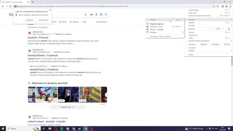Viewport: 233px width, 131px height.
Task: Select Новое окно in Chrome menu
Action: [x=209, y=13]
